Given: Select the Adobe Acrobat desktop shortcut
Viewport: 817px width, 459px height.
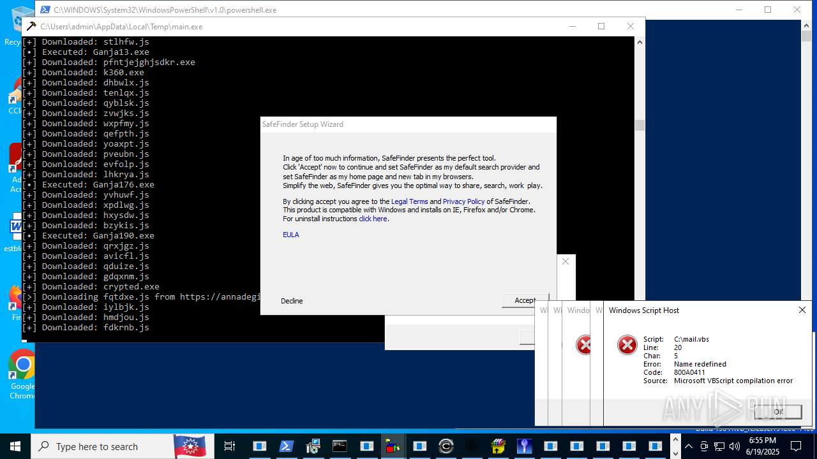Looking at the screenshot, I should coord(16,167).
